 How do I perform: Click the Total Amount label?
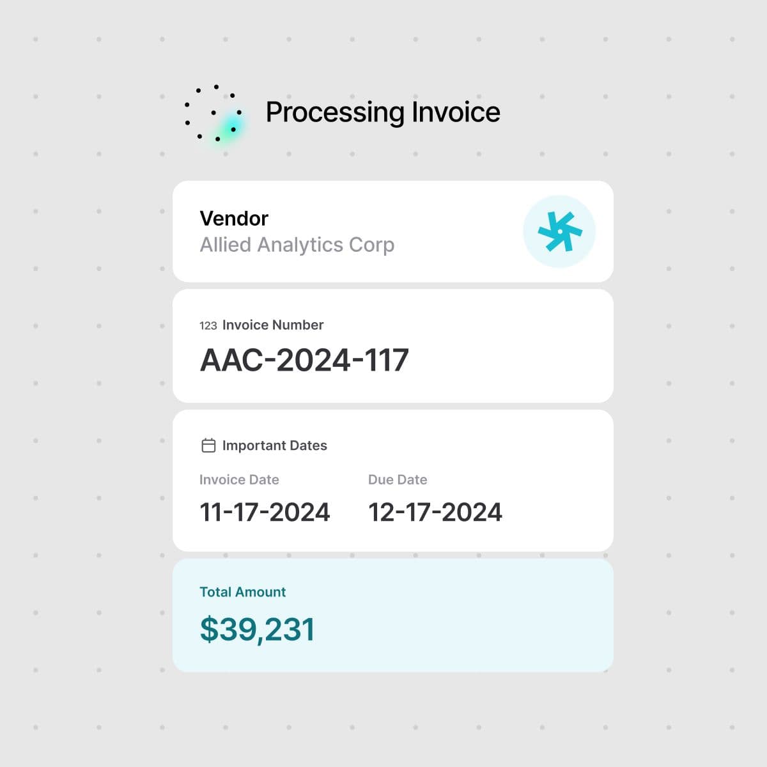[242, 592]
